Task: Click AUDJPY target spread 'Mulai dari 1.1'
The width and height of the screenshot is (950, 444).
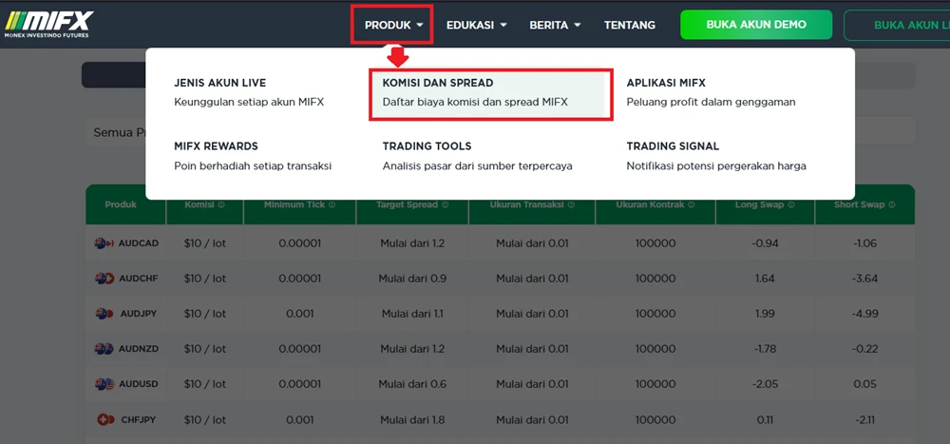Action: 412,314
